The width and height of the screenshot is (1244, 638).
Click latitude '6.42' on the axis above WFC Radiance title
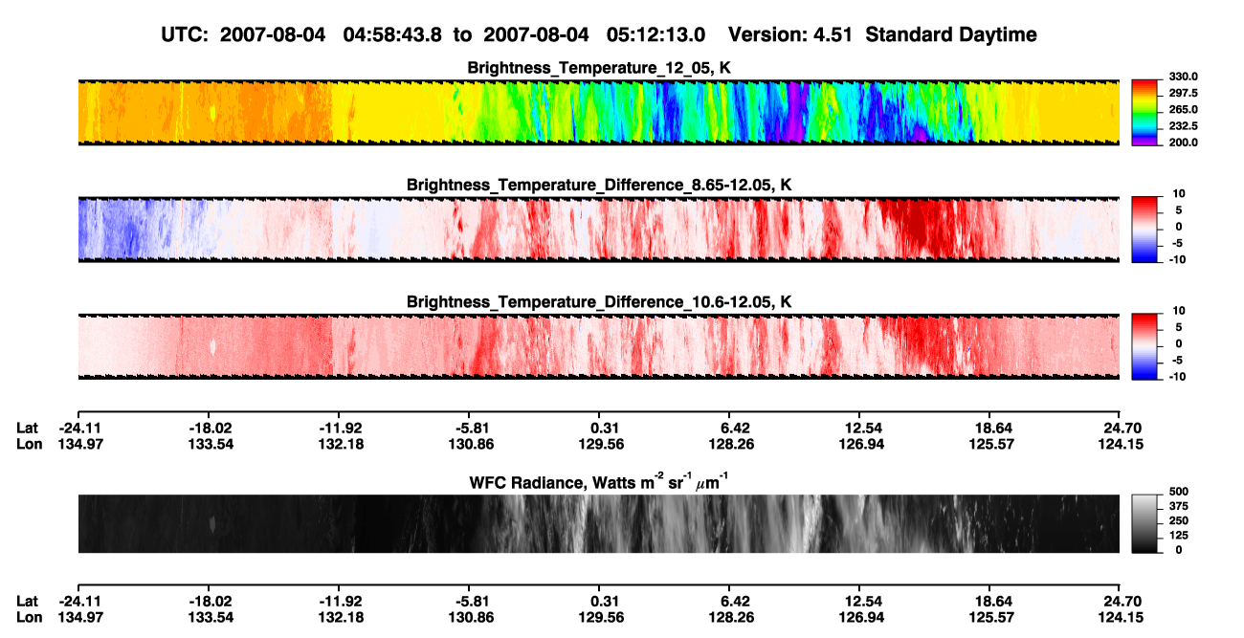point(730,428)
